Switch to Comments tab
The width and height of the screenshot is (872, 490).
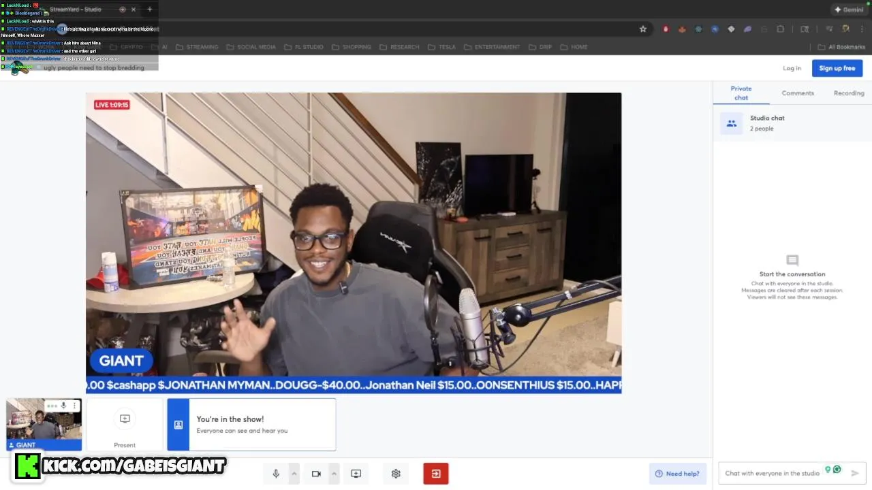point(798,93)
